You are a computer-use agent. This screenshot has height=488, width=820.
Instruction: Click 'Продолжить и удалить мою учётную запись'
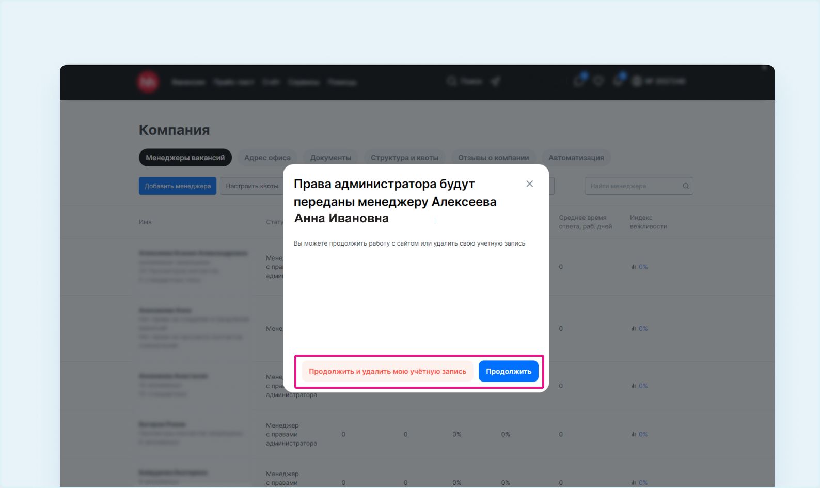point(387,371)
